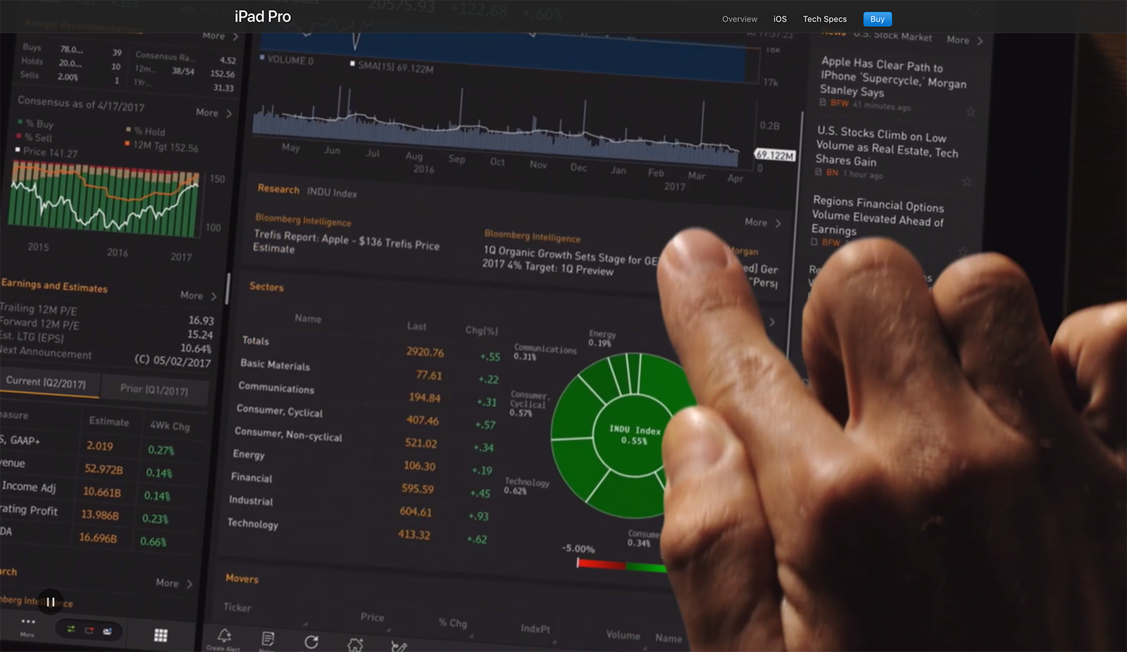
Task: Open 1Q Organic Growth research item
Action: click(x=571, y=260)
